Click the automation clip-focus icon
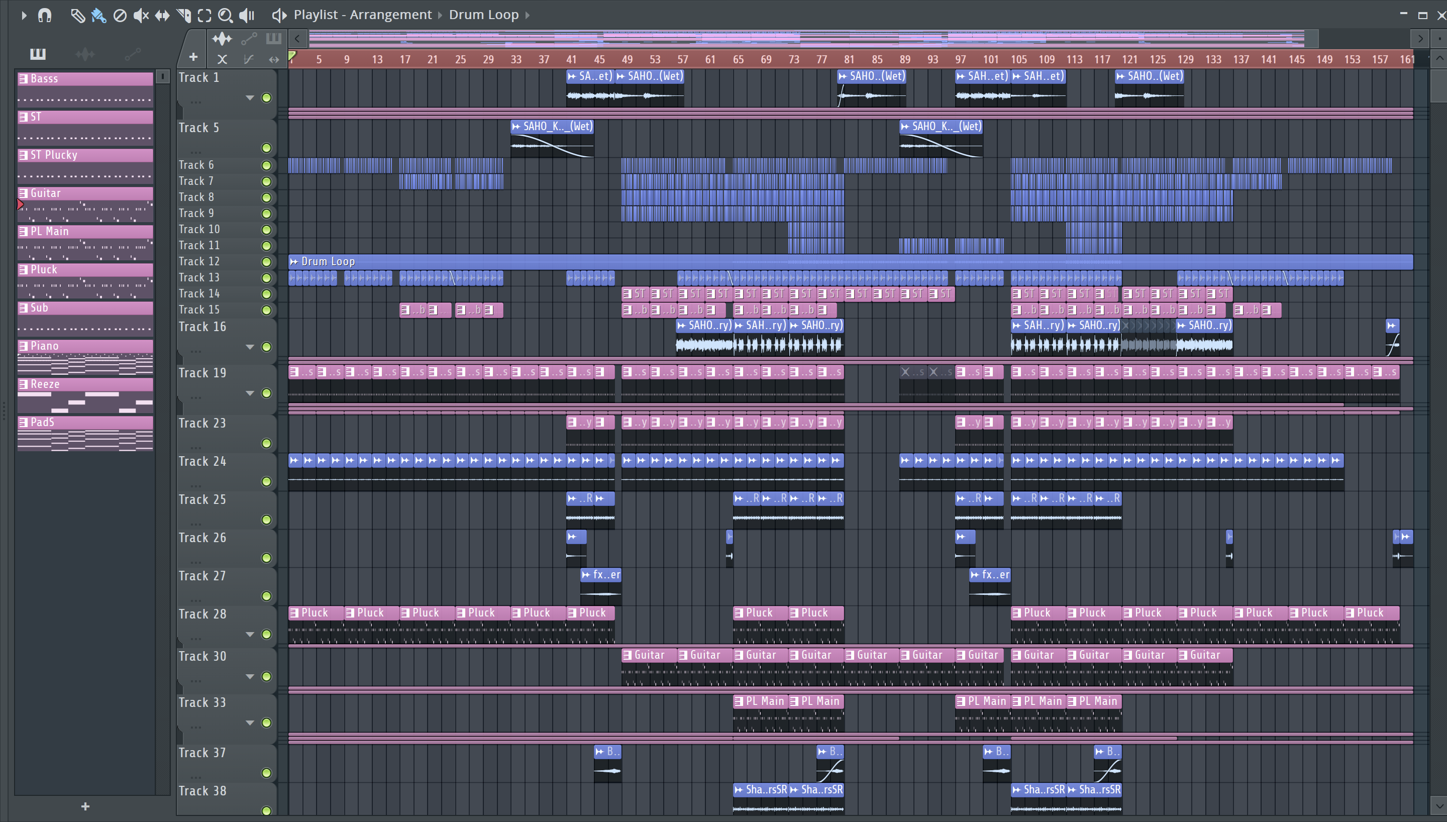1447x822 pixels. pos(249,38)
